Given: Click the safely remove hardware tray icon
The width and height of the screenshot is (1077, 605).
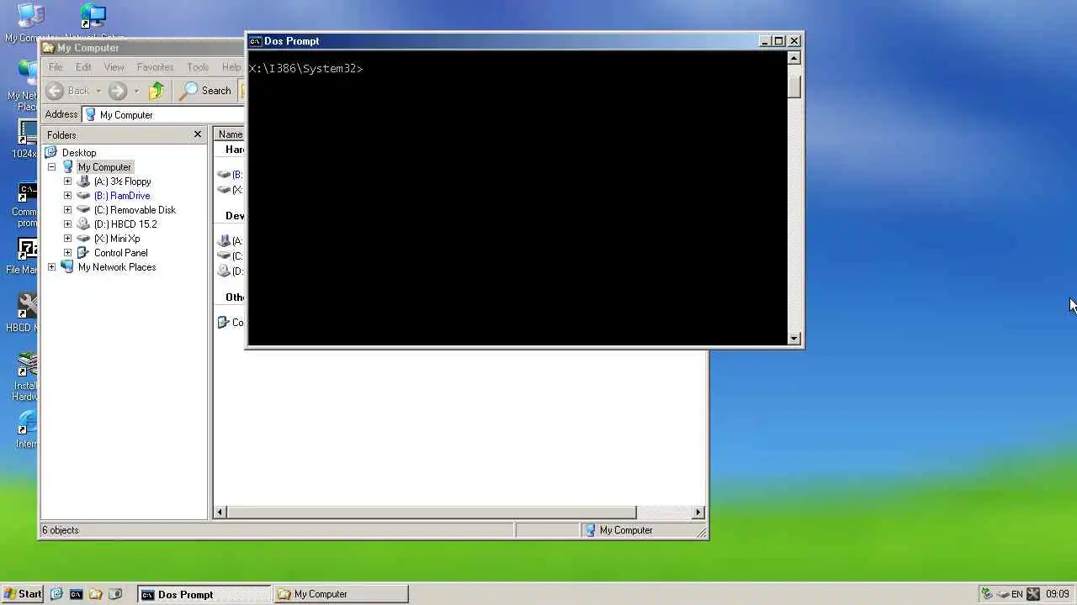Looking at the screenshot, I should click(987, 594).
